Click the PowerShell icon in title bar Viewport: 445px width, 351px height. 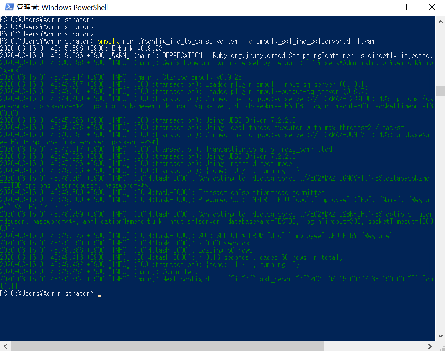[x=9, y=7]
